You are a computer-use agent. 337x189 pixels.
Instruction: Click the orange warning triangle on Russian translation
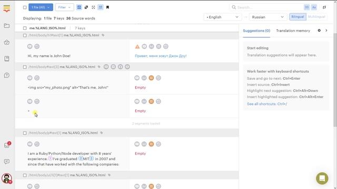click(137, 47)
